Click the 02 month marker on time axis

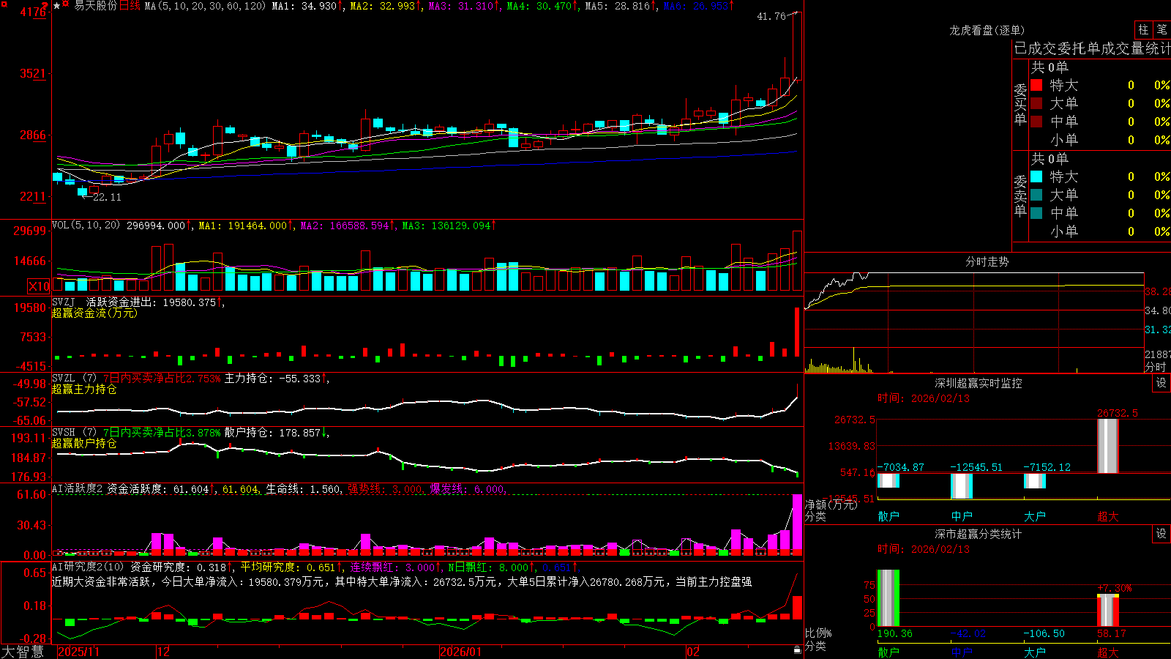tap(693, 652)
